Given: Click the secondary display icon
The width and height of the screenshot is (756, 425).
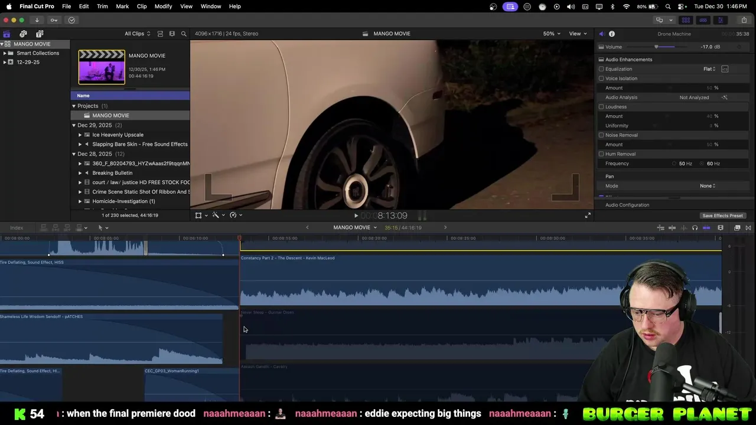Looking at the screenshot, I should point(659,20).
